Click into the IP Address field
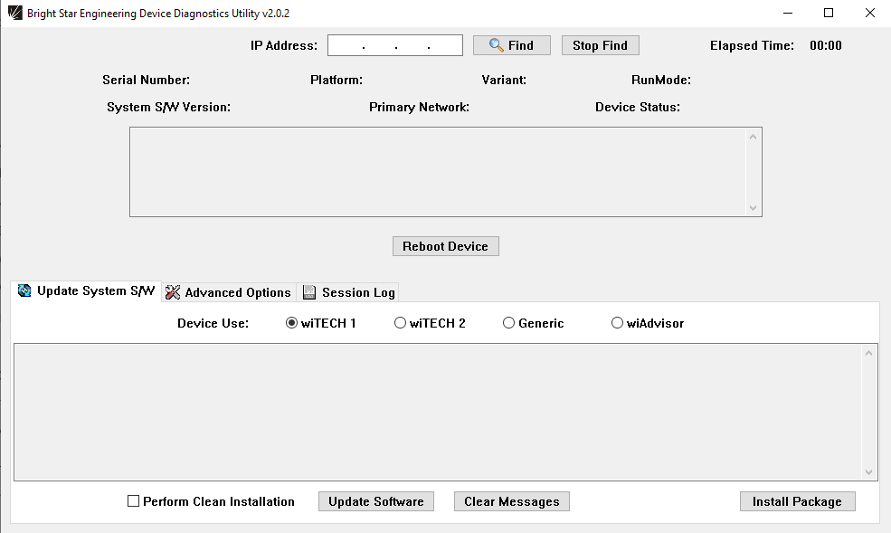This screenshot has height=533, width=891. (x=394, y=45)
